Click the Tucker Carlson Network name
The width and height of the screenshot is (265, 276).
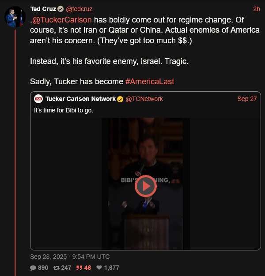(80, 99)
